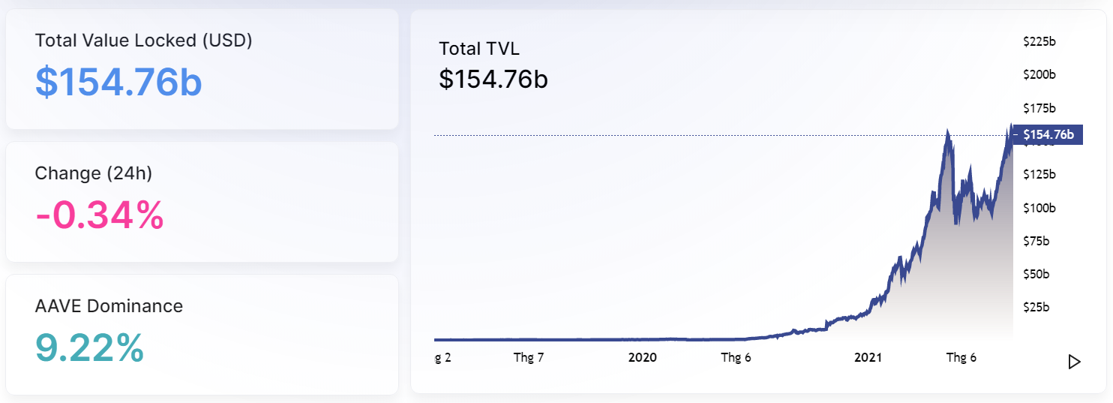Click the pink -0.34% change value

point(99,215)
